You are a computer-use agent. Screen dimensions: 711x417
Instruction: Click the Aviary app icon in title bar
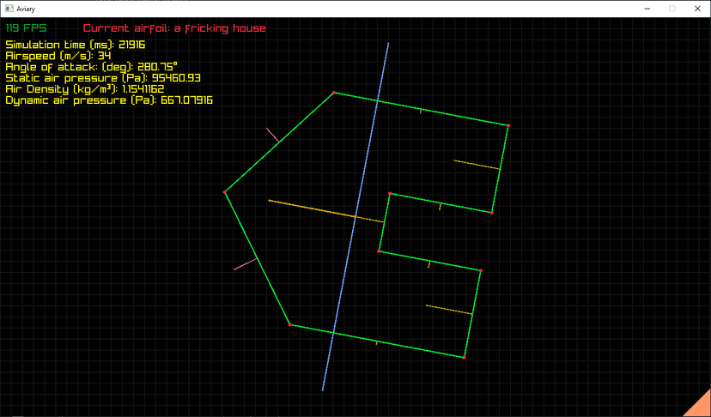(x=9, y=9)
